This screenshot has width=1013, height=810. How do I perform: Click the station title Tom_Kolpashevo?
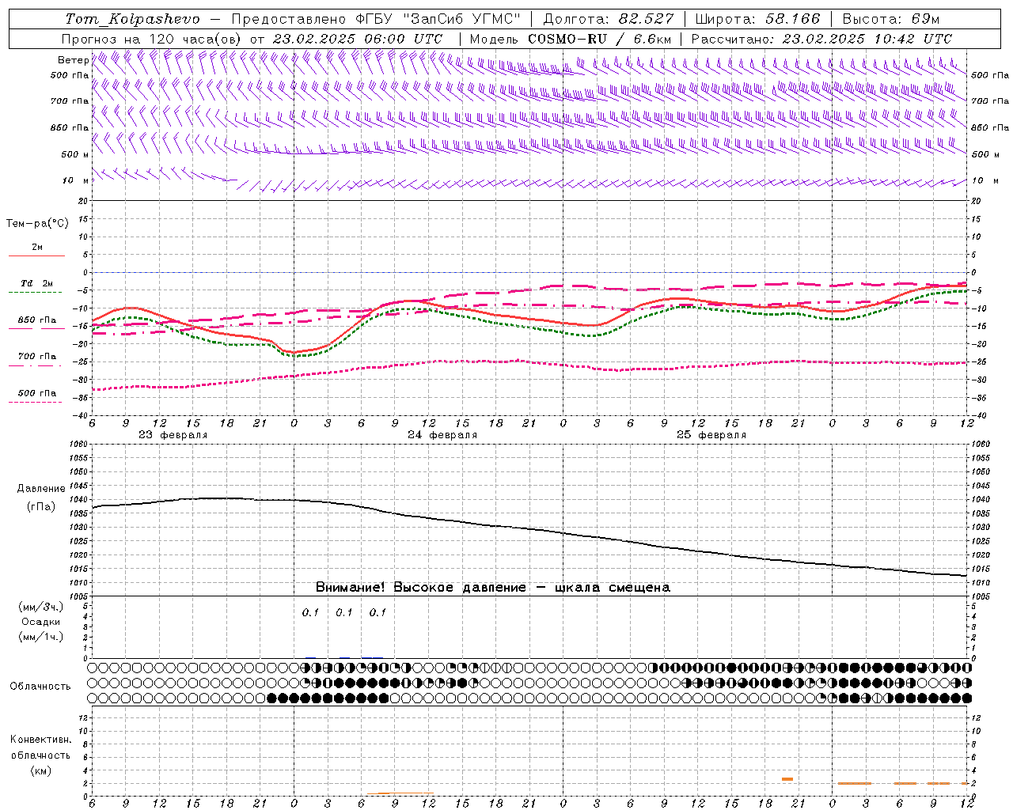[133, 19]
